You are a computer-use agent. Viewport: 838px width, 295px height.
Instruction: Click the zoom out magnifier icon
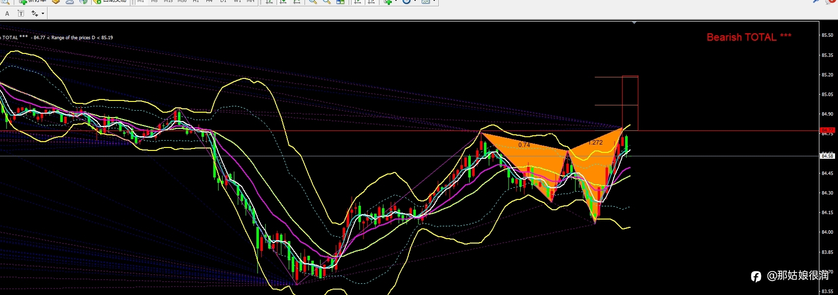tap(327, 2)
